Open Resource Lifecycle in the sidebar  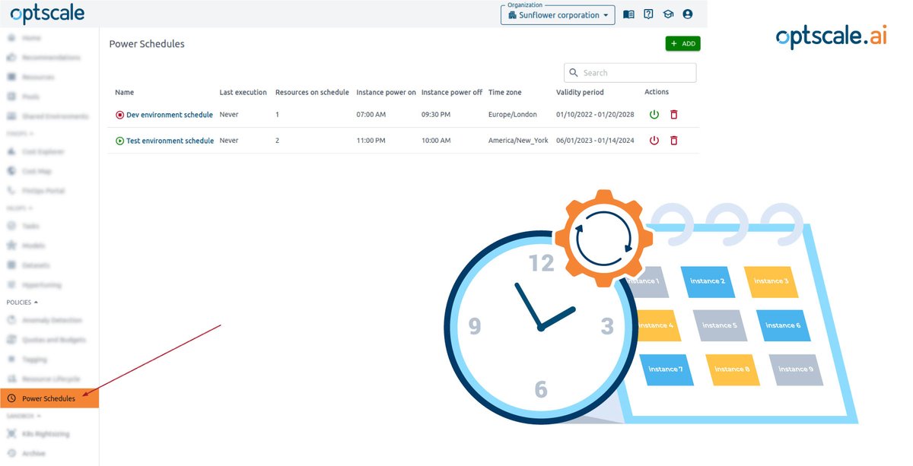click(x=49, y=379)
